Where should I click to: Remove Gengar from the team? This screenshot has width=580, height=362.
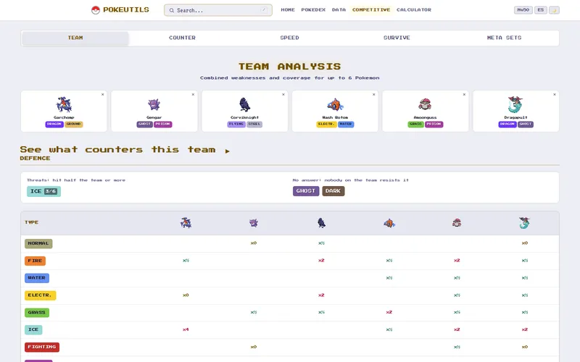coord(193,95)
